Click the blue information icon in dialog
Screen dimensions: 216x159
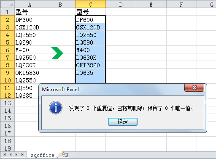click(56, 108)
